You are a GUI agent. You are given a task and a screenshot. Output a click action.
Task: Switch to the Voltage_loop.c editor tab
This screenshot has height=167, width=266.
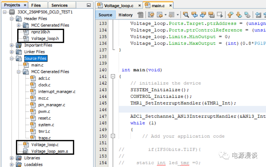click(117, 5)
